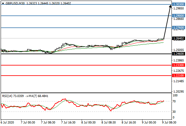Click the 8 Jul 08:30 time label

pos(108,123)
